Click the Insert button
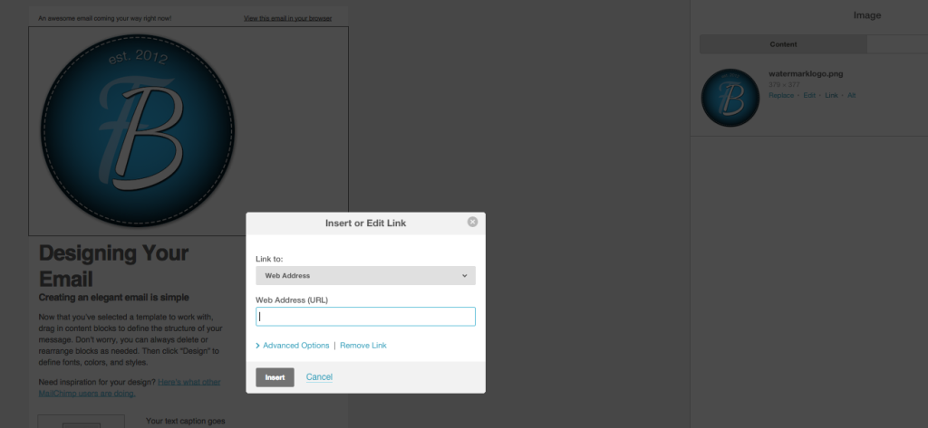The width and height of the screenshot is (928, 428). pos(275,377)
